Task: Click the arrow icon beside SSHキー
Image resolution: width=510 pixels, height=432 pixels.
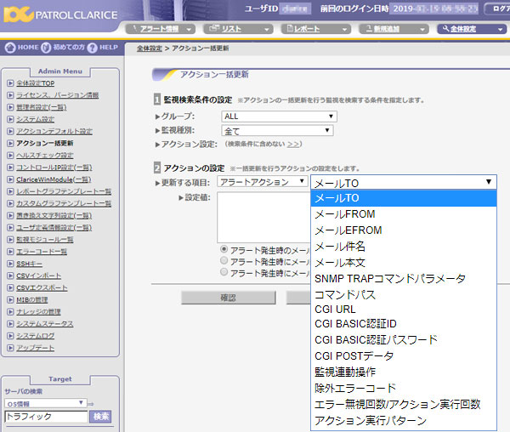Action: (10, 264)
